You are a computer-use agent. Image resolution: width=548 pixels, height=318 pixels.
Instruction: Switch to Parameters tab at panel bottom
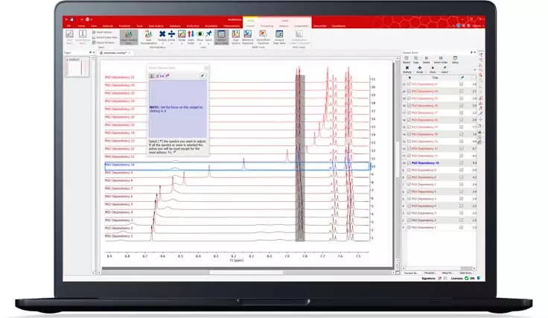430,273
